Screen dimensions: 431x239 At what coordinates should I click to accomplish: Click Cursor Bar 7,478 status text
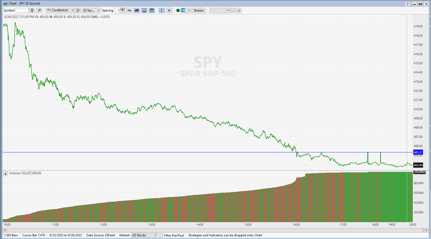pos(33,235)
